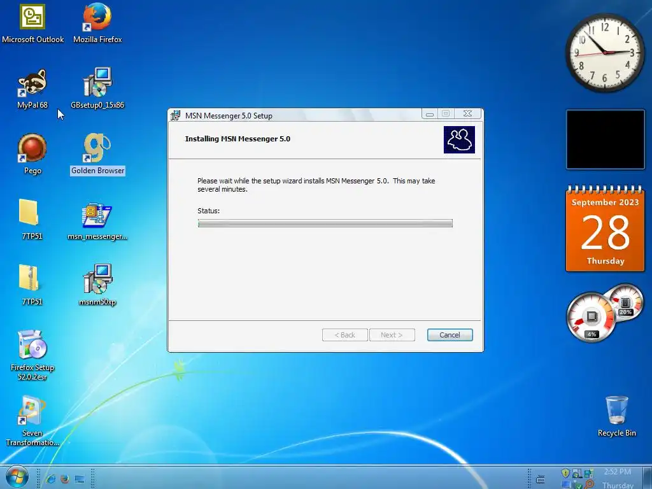Click the yellow security shield tray icon
This screenshot has width=652, height=489.
pyautogui.click(x=565, y=473)
